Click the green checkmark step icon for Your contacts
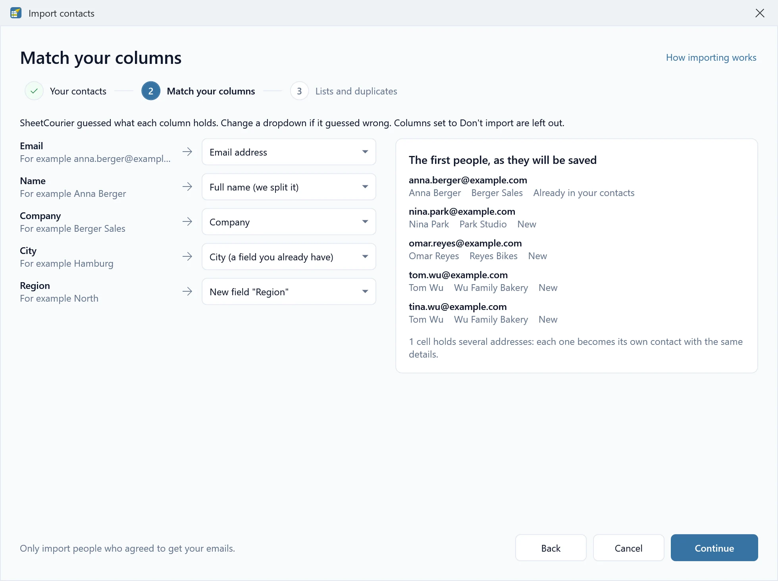The height and width of the screenshot is (581, 778). [x=34, y=91]
